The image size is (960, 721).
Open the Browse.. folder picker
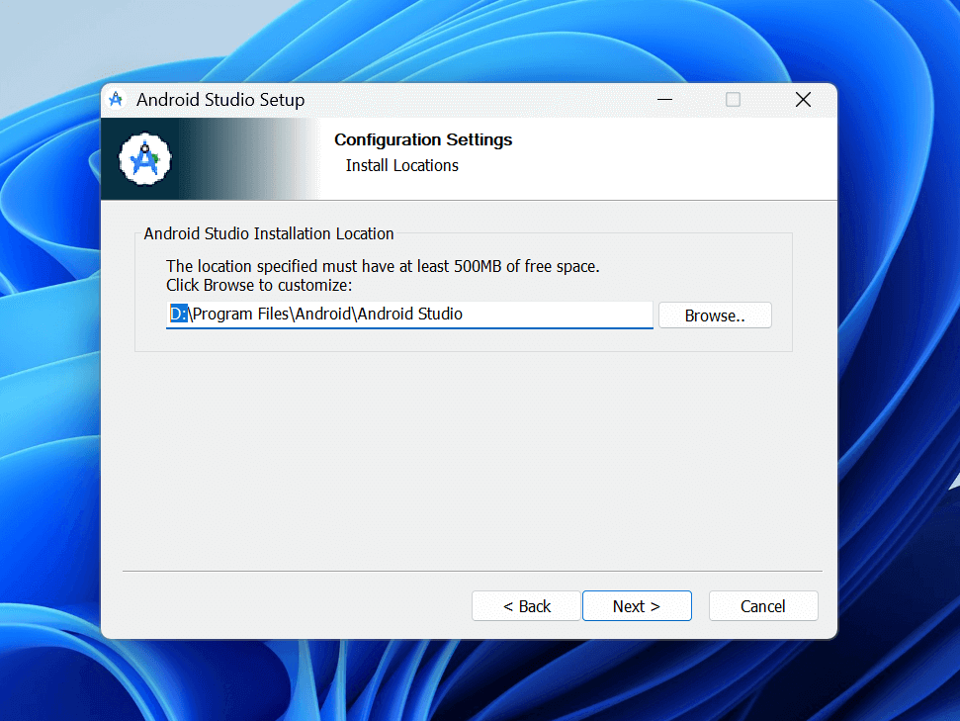[x=715, y=315]
